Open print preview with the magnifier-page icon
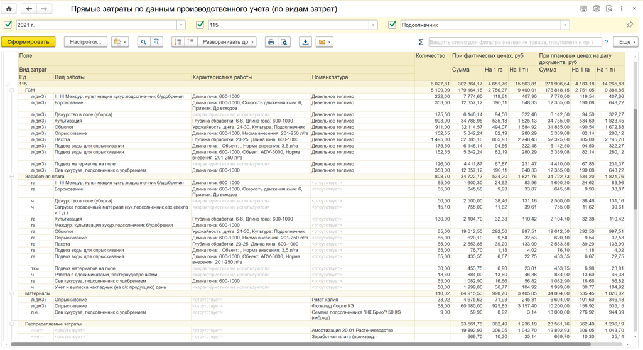 tap(284, 42)
